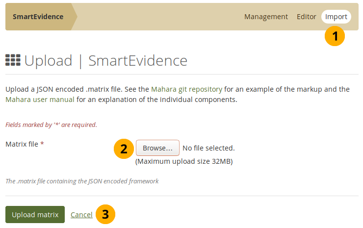This screenshot has width=363, height=228.
Task: Cancel the matrix upload
Action: 81,215
